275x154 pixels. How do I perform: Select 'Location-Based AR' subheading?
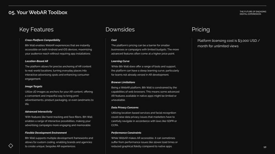click(37, 61)
